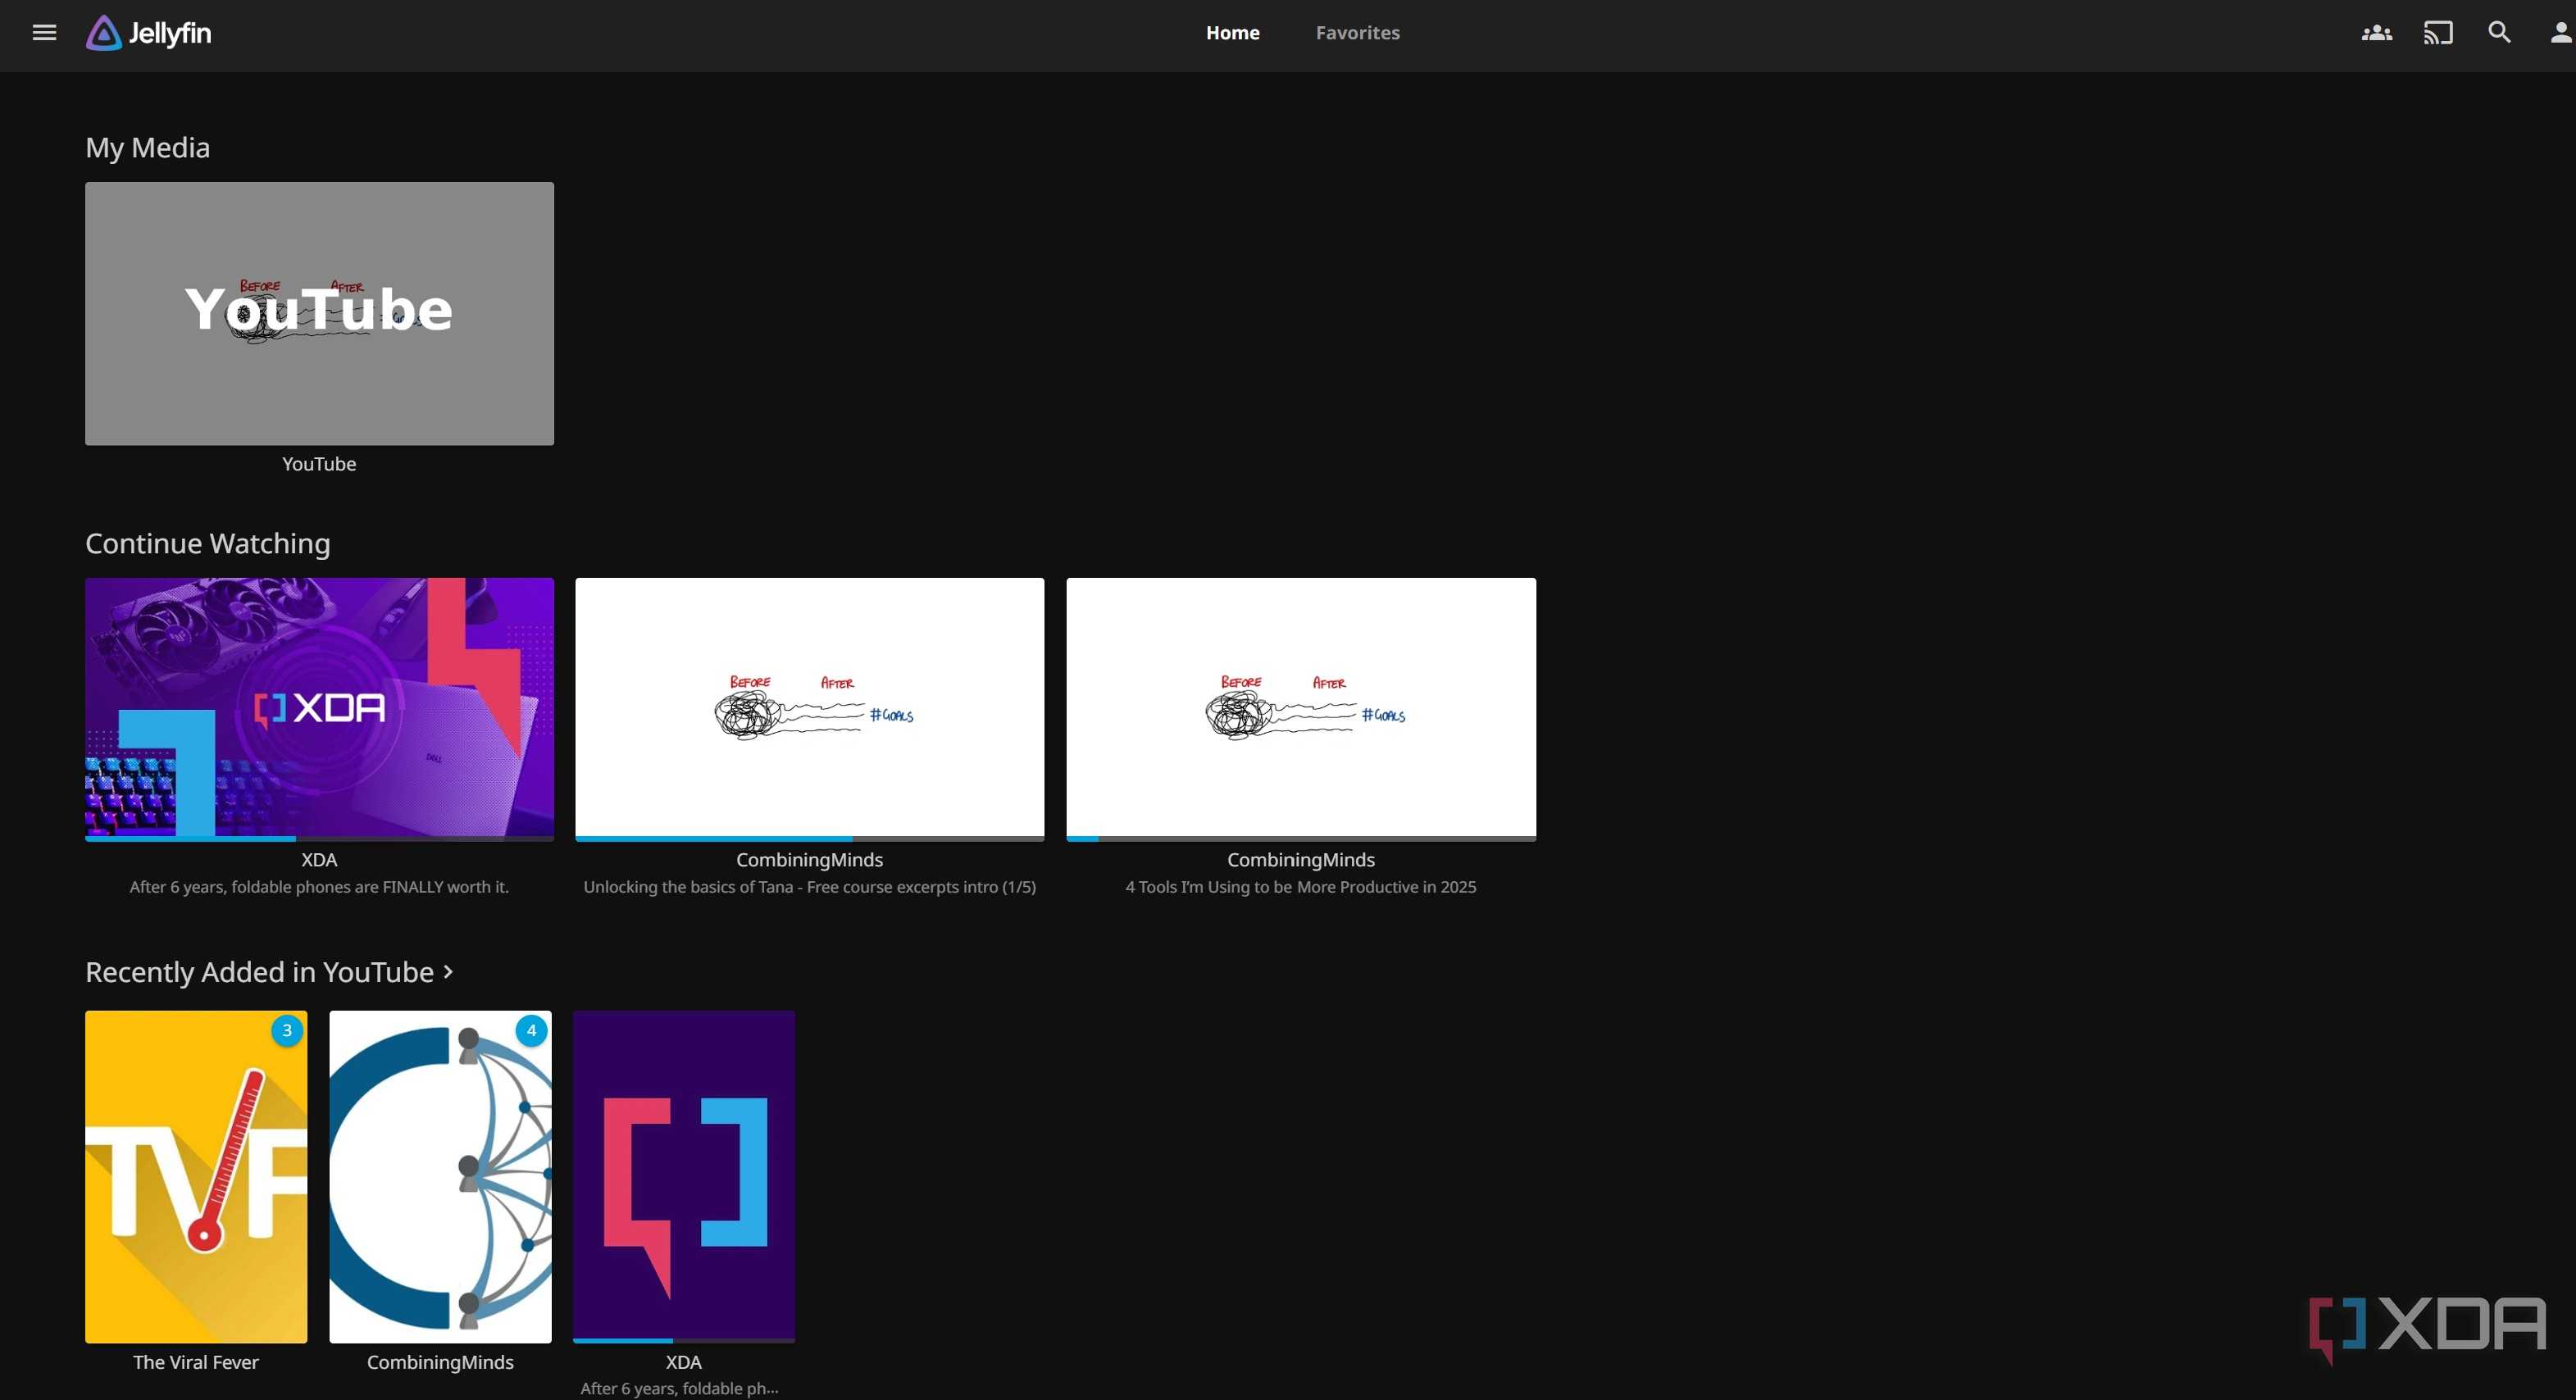2576x1400 pixels.
Task: Resume the XDA foldable phones video thumbnail
Action: click(x=319, y=707)
